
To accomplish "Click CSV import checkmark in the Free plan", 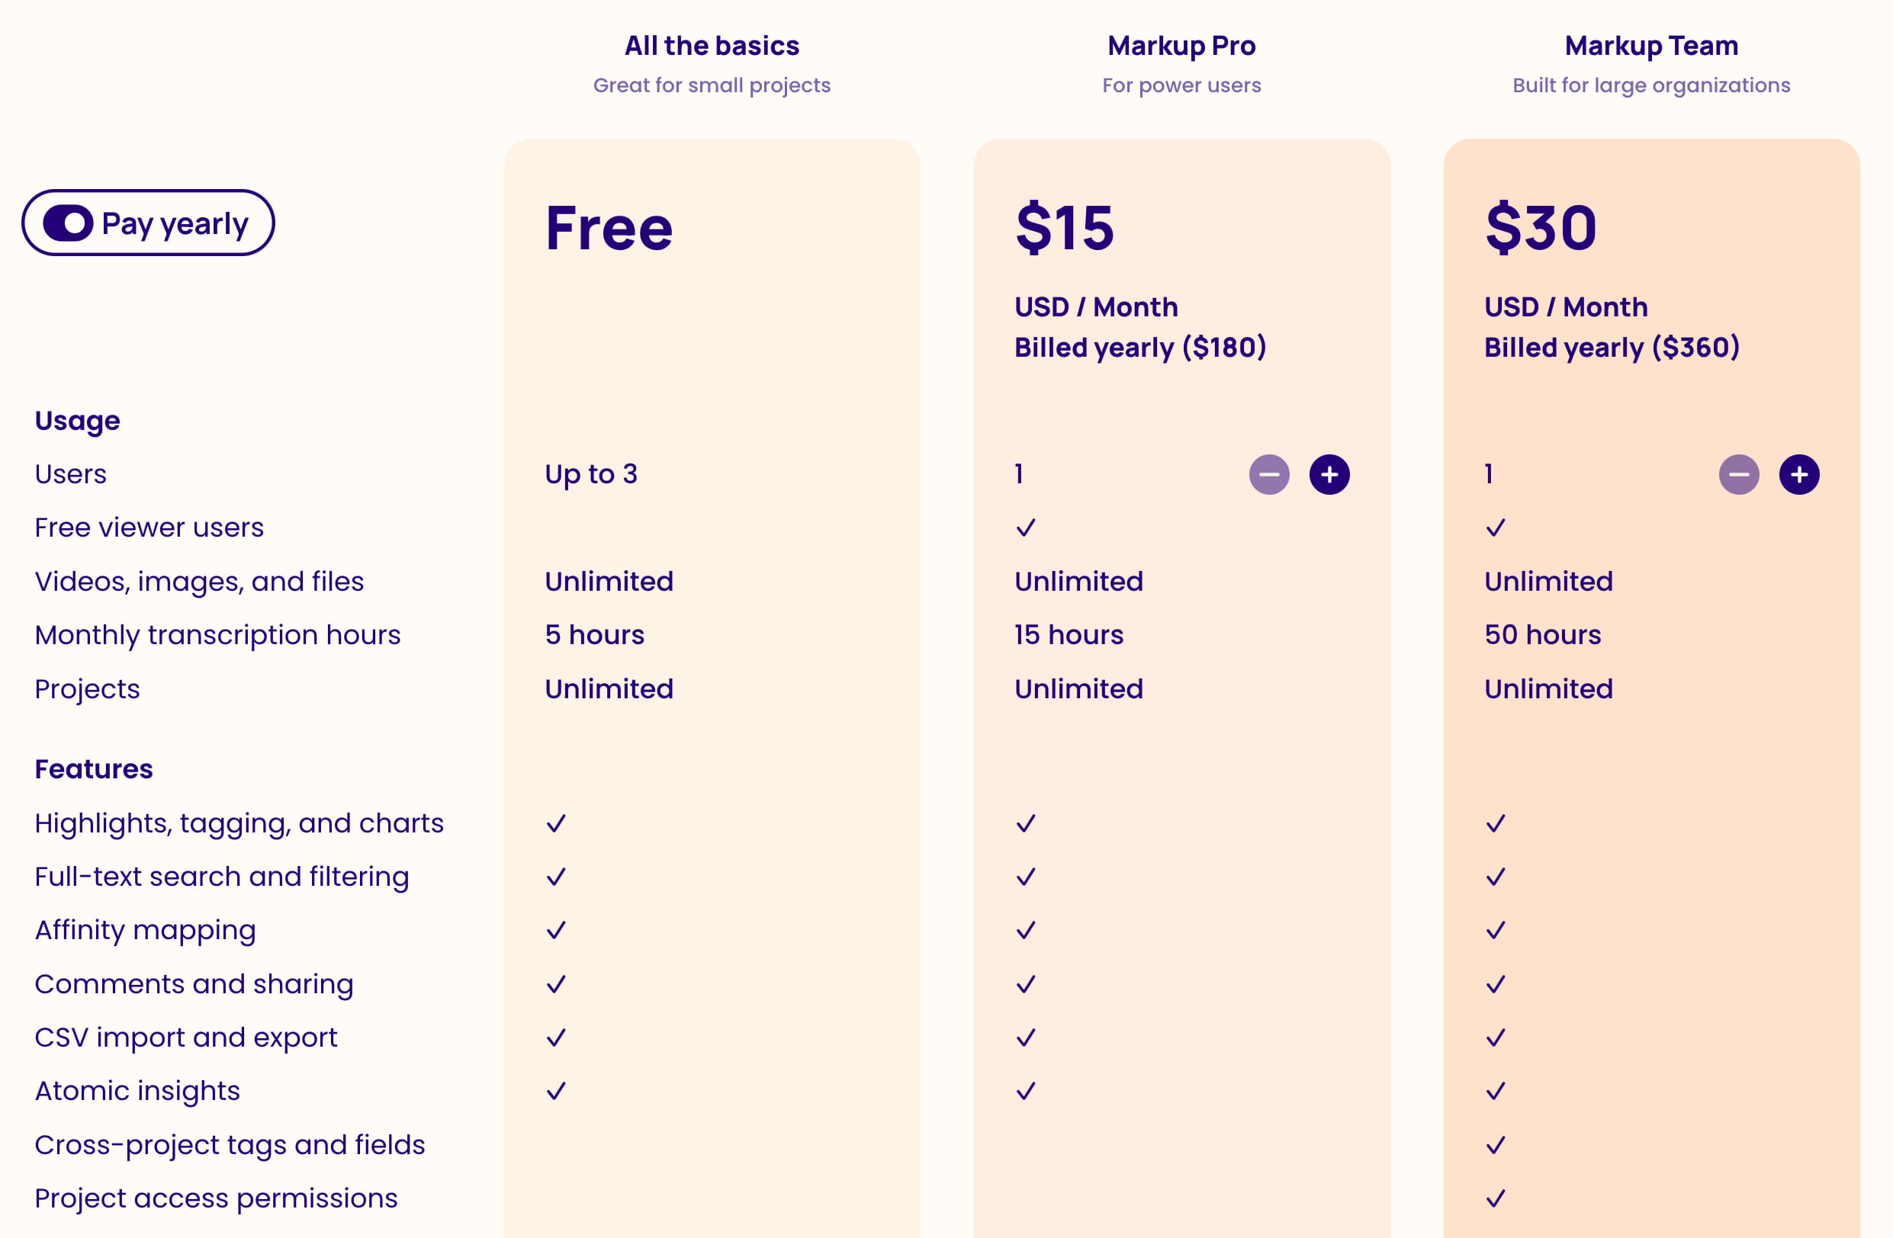I will (x=556, y=1038).
